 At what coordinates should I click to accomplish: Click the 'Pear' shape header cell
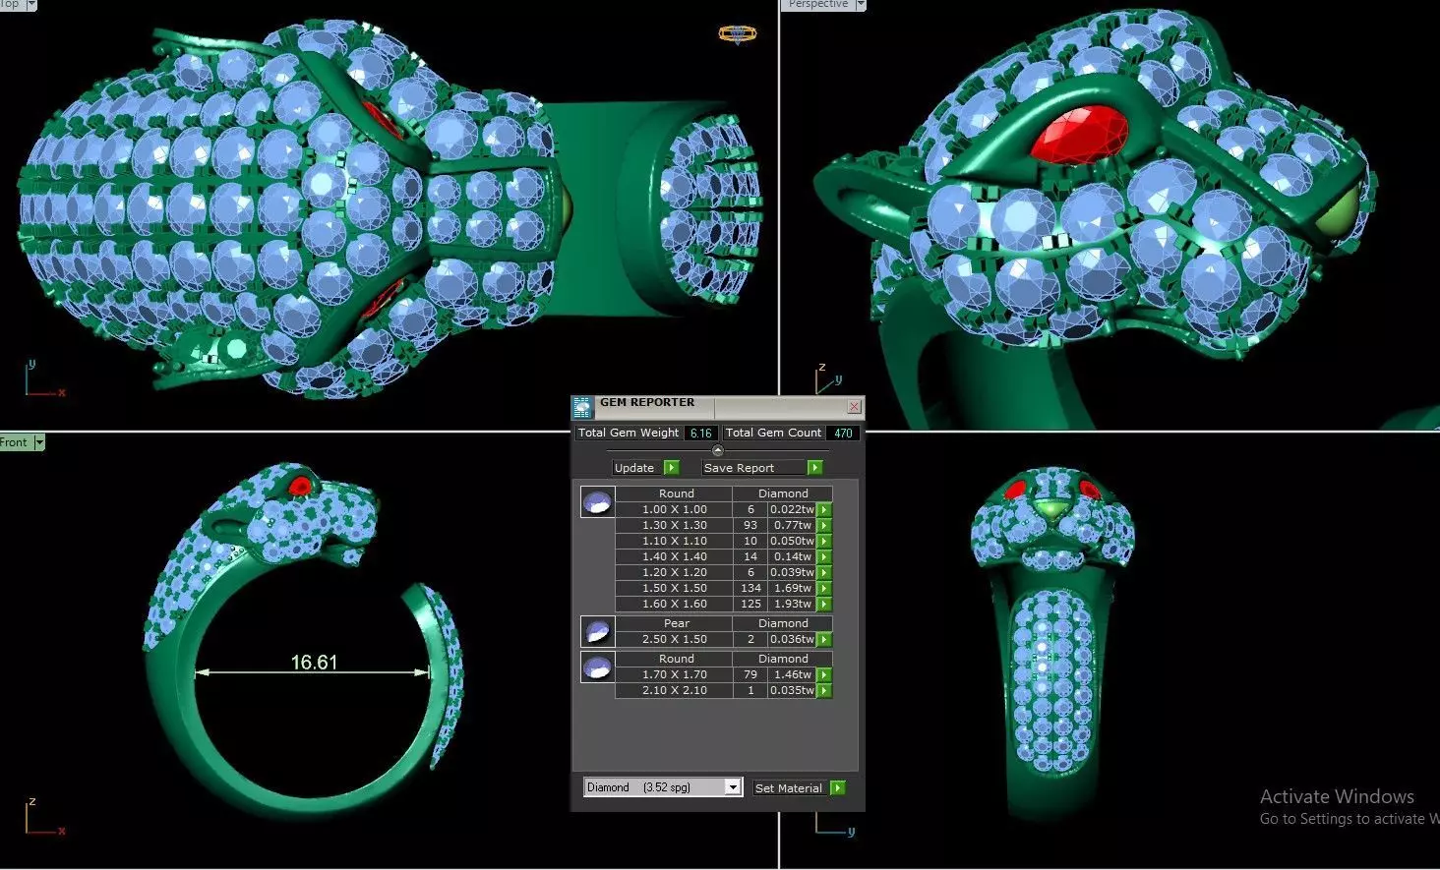(x=676, y=623)
